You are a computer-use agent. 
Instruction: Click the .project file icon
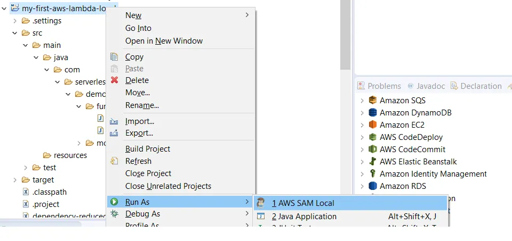pos(26,204)
